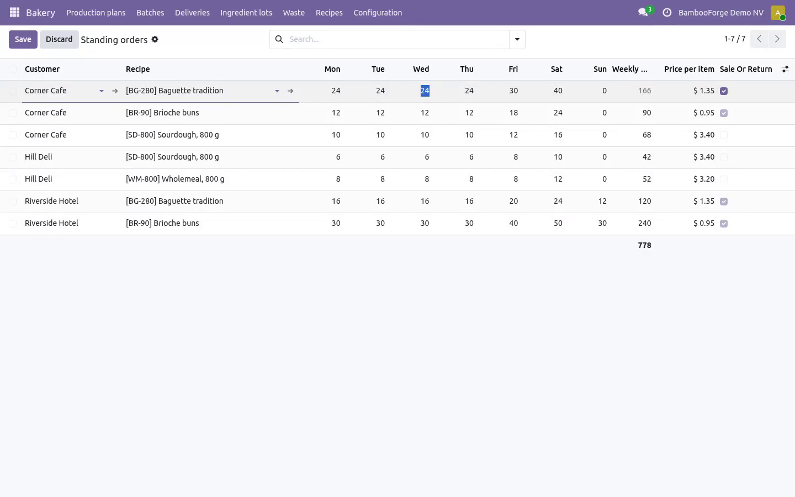Focus the Search input field
The height and width of the screenshot is (497, 795).
pyautogui.click(x=397, y=39)
